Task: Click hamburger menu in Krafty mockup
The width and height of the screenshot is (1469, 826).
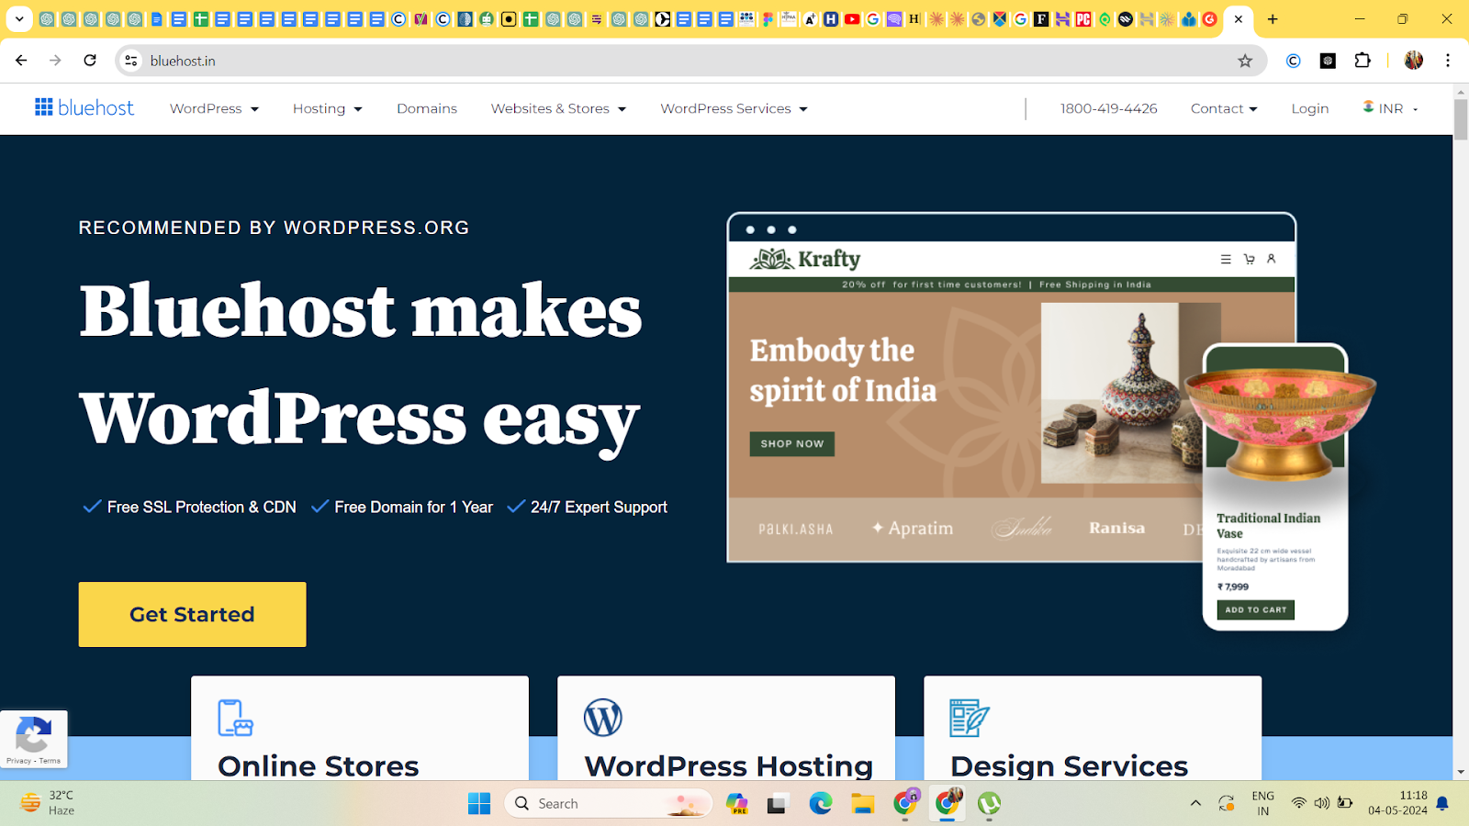Action: tap(1226, 260)
